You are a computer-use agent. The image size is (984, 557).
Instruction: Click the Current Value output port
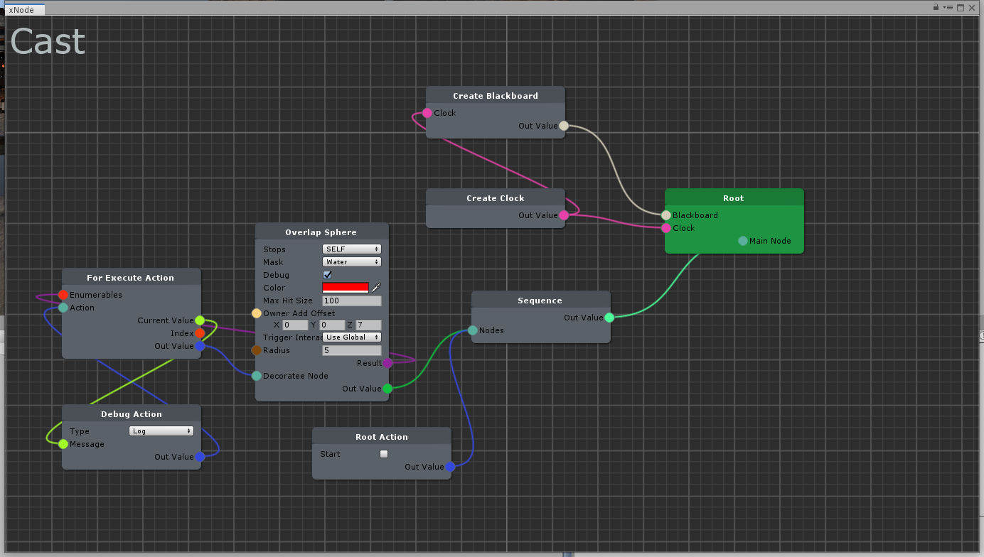pyautogui.click(x=200, y=320)
